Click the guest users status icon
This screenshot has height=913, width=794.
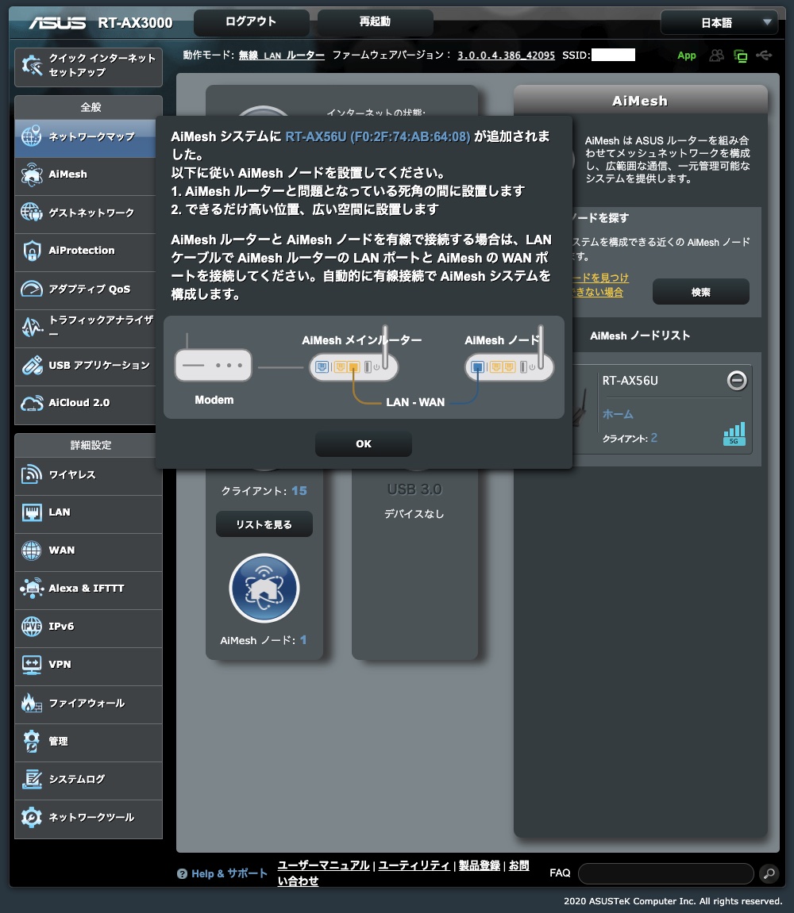pos(716,56)
